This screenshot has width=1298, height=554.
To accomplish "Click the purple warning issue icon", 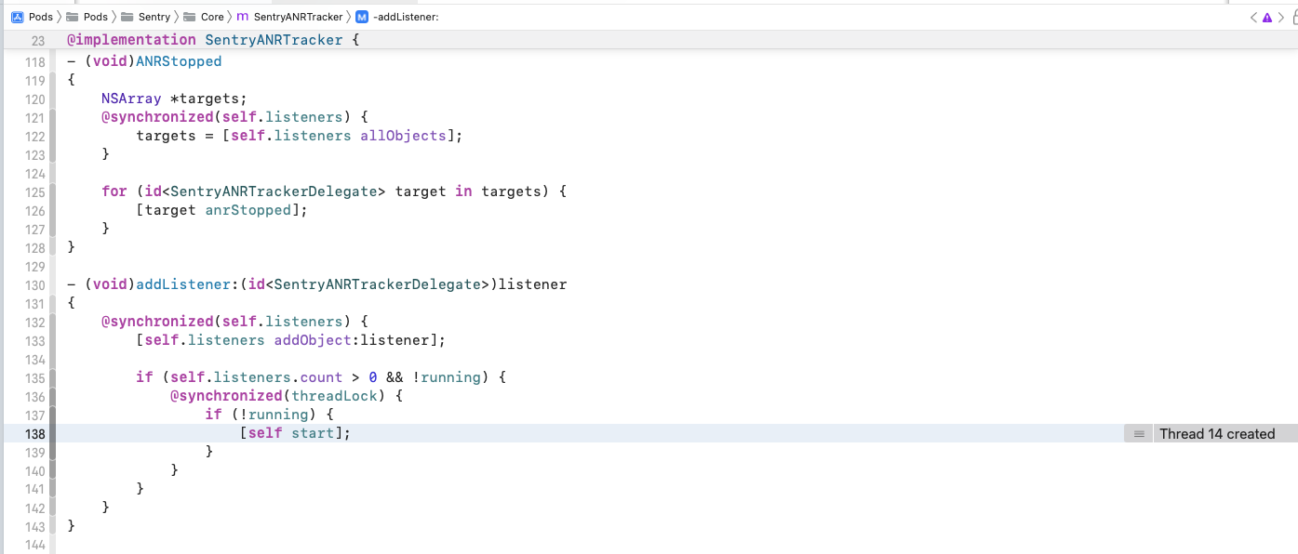I will [1267, 17].
